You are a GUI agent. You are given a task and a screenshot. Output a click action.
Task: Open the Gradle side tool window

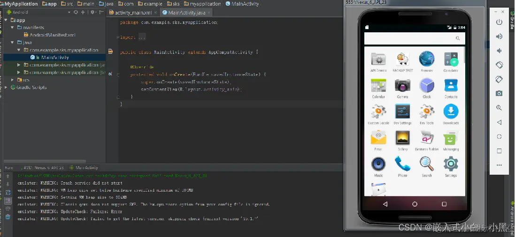[x=512, y=20]
